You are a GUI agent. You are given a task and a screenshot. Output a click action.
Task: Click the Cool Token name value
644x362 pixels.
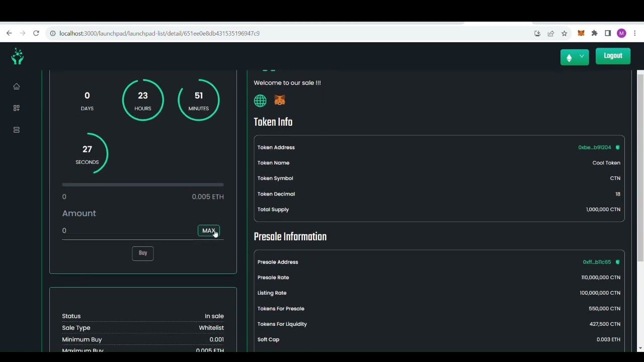(606, 163)
